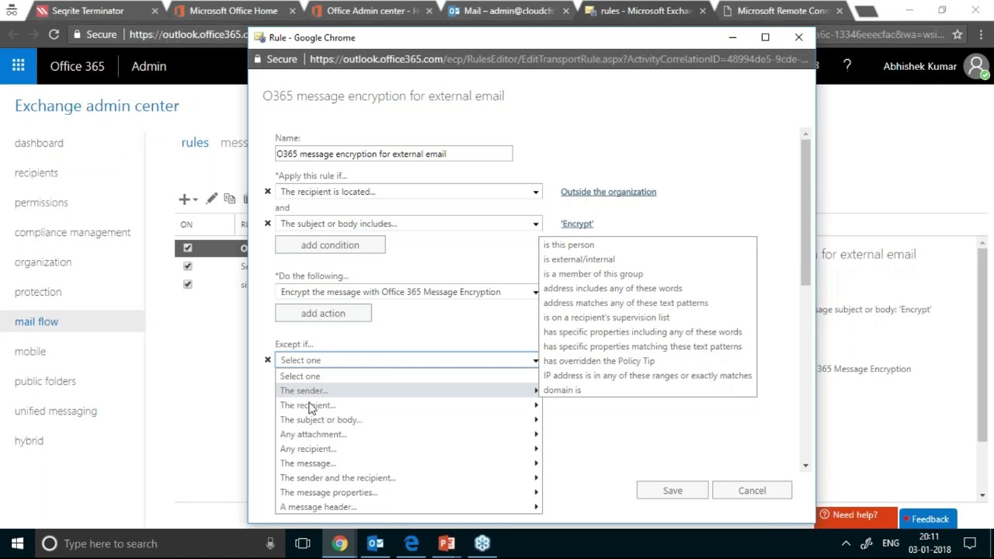Save the transport rule
The width and height of the screenshot is (994, 559).
click(673, 491)
